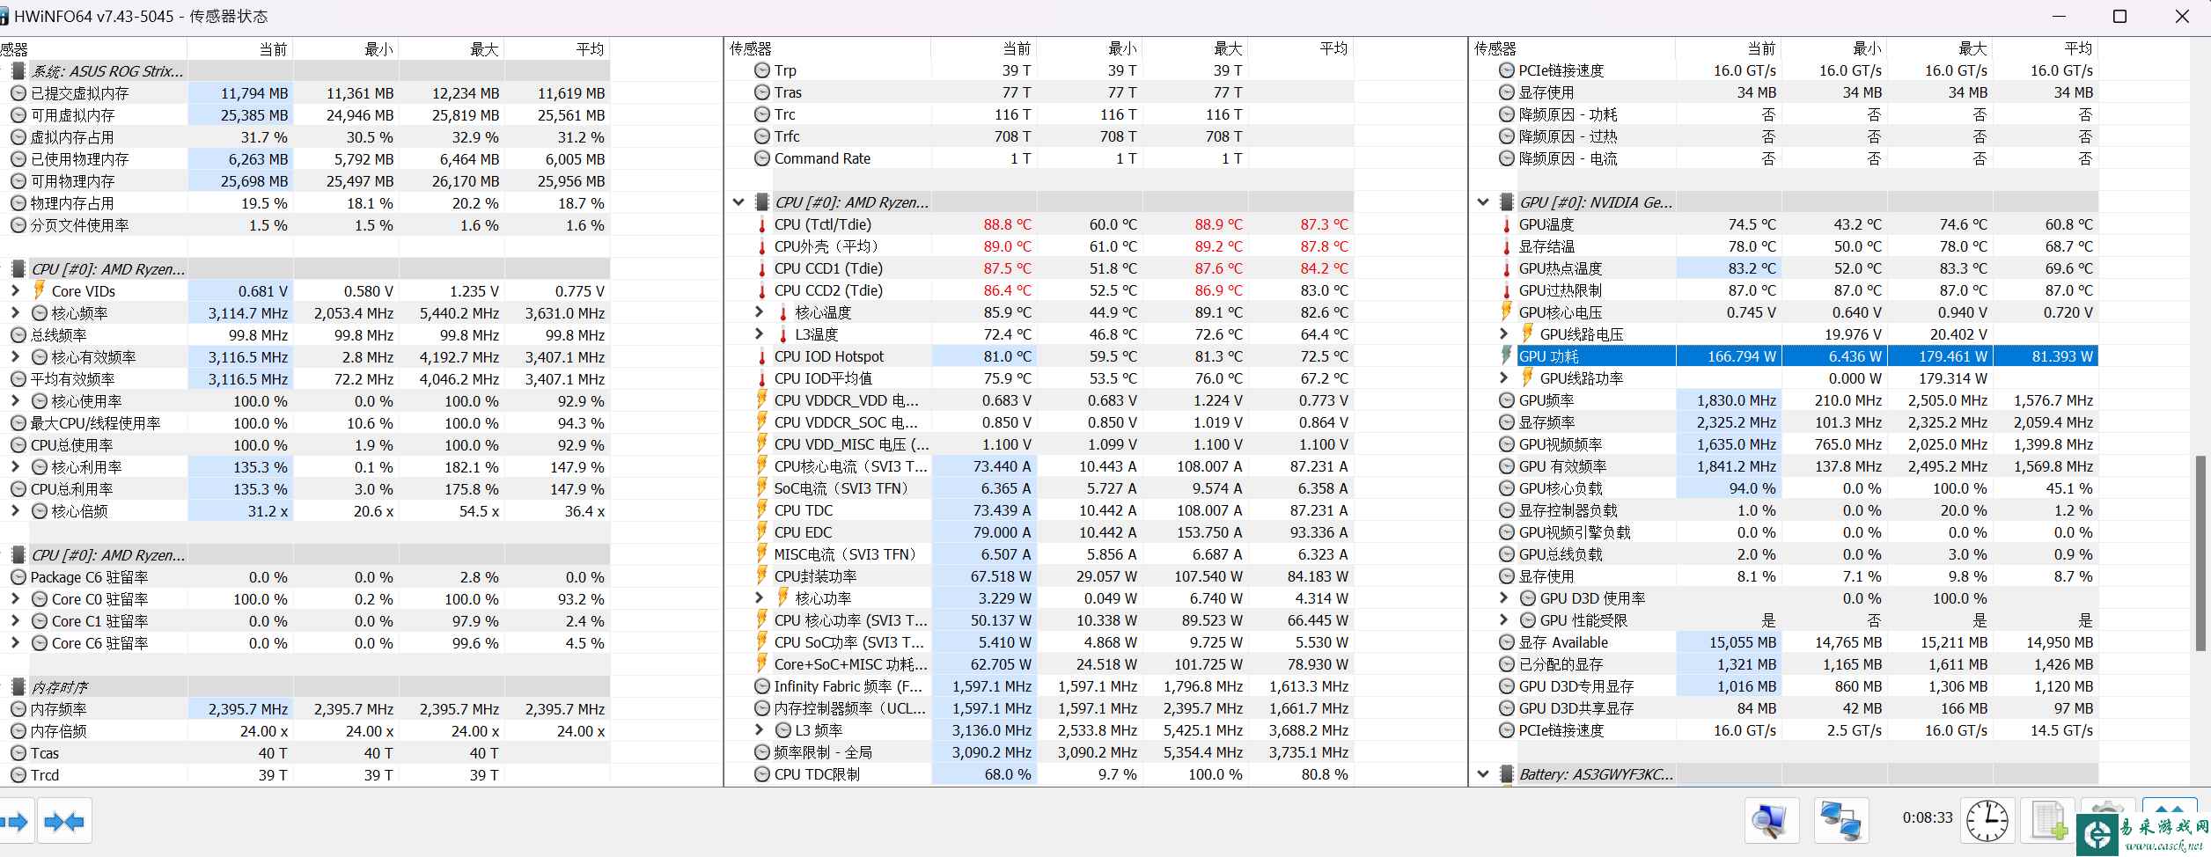Click 平均 column header in right panel
Image resolution: width=2211 pixels, height=857 pixels.
click(2046, 48)
